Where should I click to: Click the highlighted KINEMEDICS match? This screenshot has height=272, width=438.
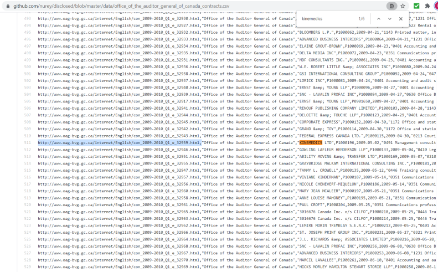pos(311,142)
